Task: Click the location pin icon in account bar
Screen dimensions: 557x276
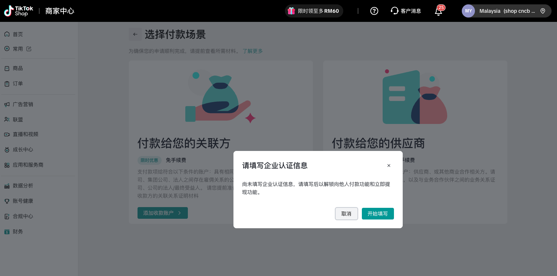Action: (543, 11)
